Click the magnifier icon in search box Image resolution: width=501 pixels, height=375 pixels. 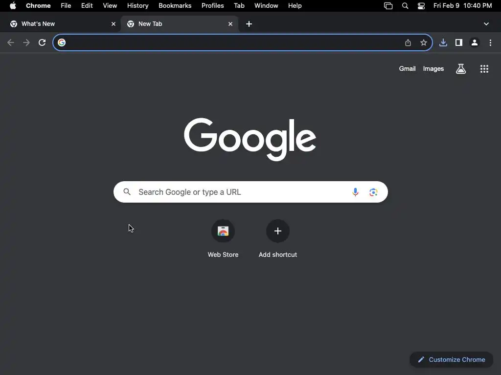point(127,191)
